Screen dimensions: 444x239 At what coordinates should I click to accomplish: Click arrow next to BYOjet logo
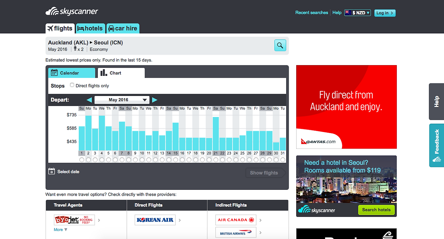[99, 220]
